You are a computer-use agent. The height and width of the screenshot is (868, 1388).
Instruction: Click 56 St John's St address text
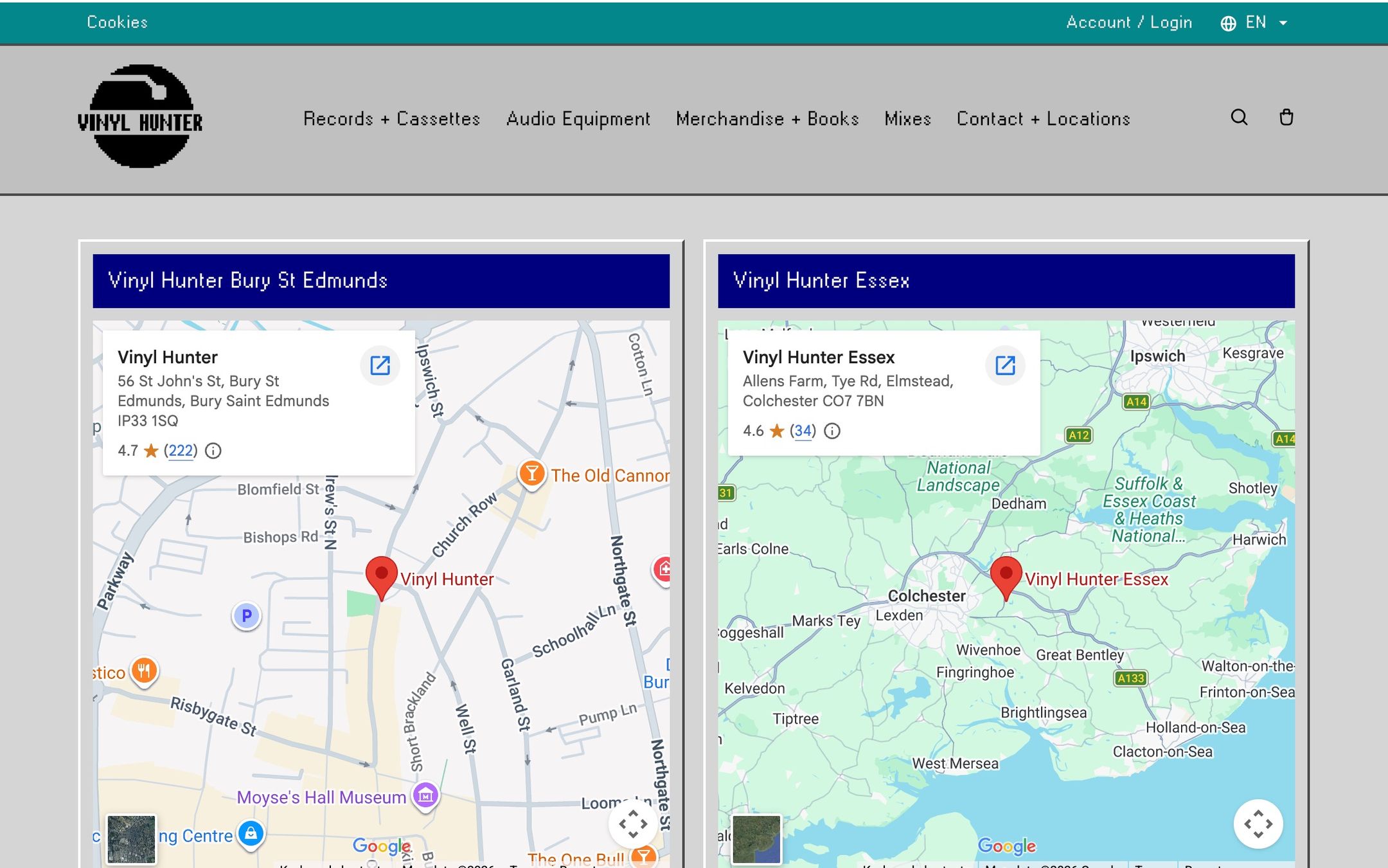click(x=223, y=401)
